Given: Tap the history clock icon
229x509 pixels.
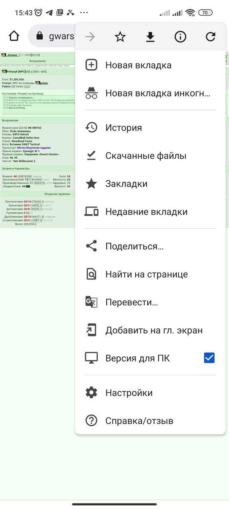Looking at the screenshot, I should 91,128.
